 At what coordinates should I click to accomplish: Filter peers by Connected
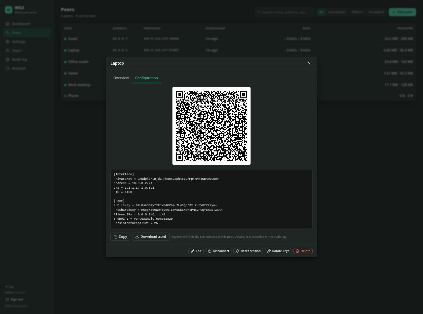[x=337, y=12]
